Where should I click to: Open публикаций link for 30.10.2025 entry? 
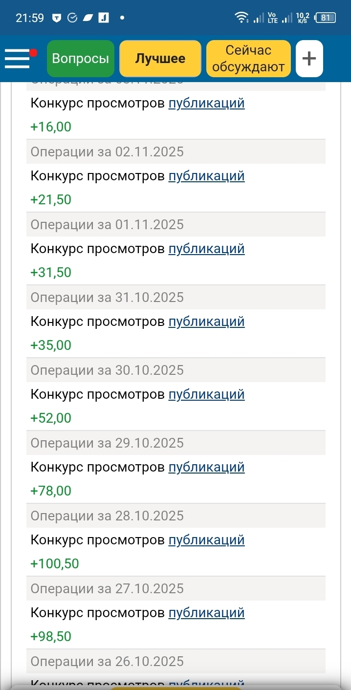pyautogui.click(x=206, y=394)
